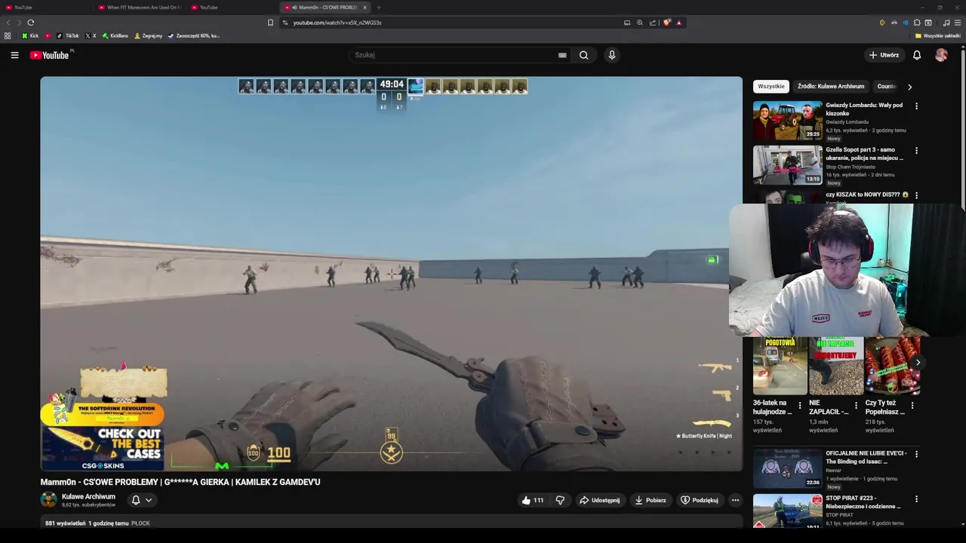
Task: Open the Brave Rewards triangle icon
Action: point(678,23)
